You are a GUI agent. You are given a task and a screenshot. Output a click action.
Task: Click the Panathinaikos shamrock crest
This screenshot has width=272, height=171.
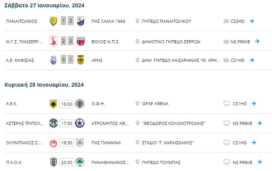pos(80,162)
